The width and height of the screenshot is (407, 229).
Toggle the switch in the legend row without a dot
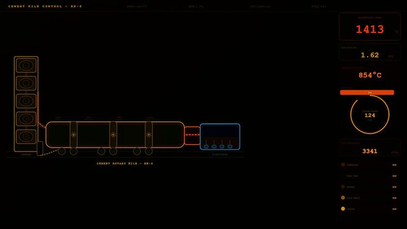point(394,176)
